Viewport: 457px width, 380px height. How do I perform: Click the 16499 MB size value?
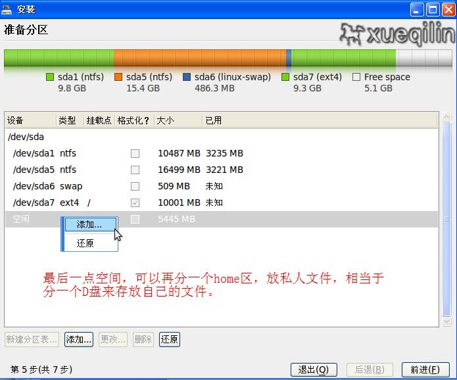179,170
